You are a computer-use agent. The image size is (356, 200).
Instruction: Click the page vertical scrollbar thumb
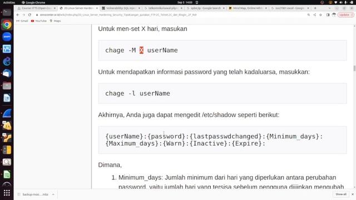coord(354,68)
